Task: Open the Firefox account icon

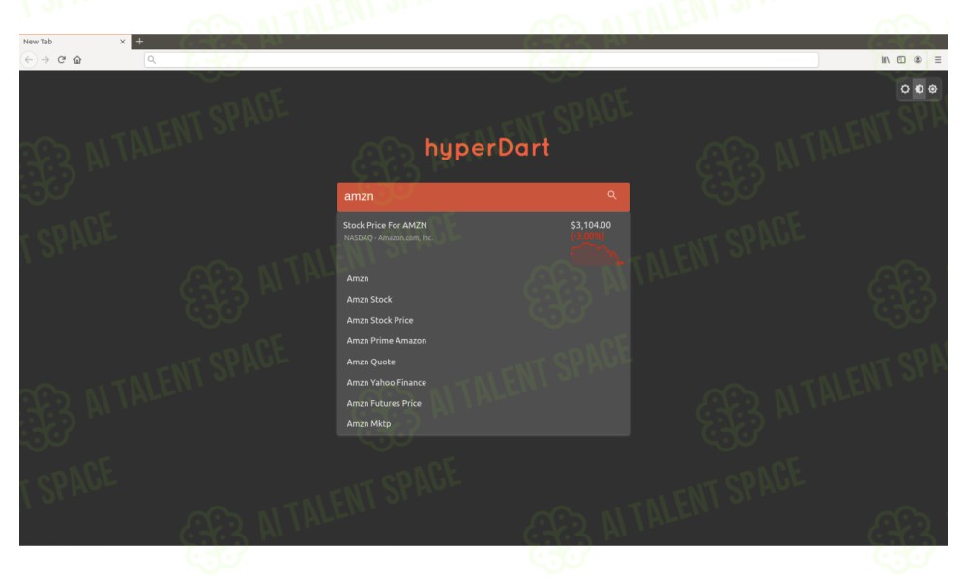Action: click(x=918, y=60)
